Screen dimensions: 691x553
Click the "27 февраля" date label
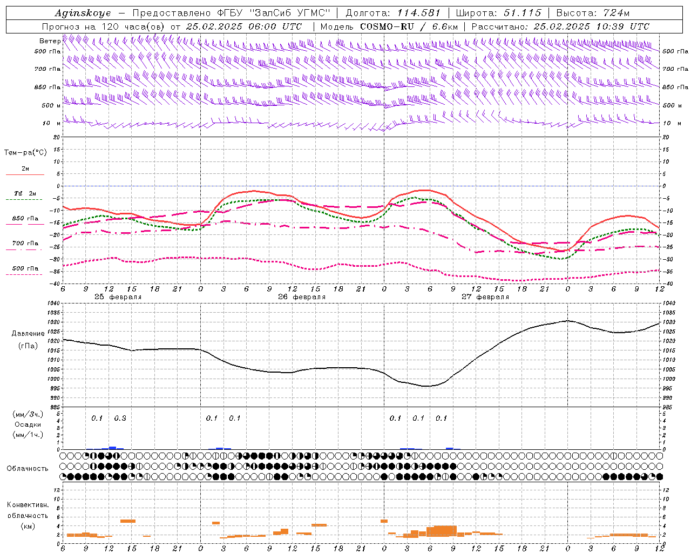(x=485, y=297)
